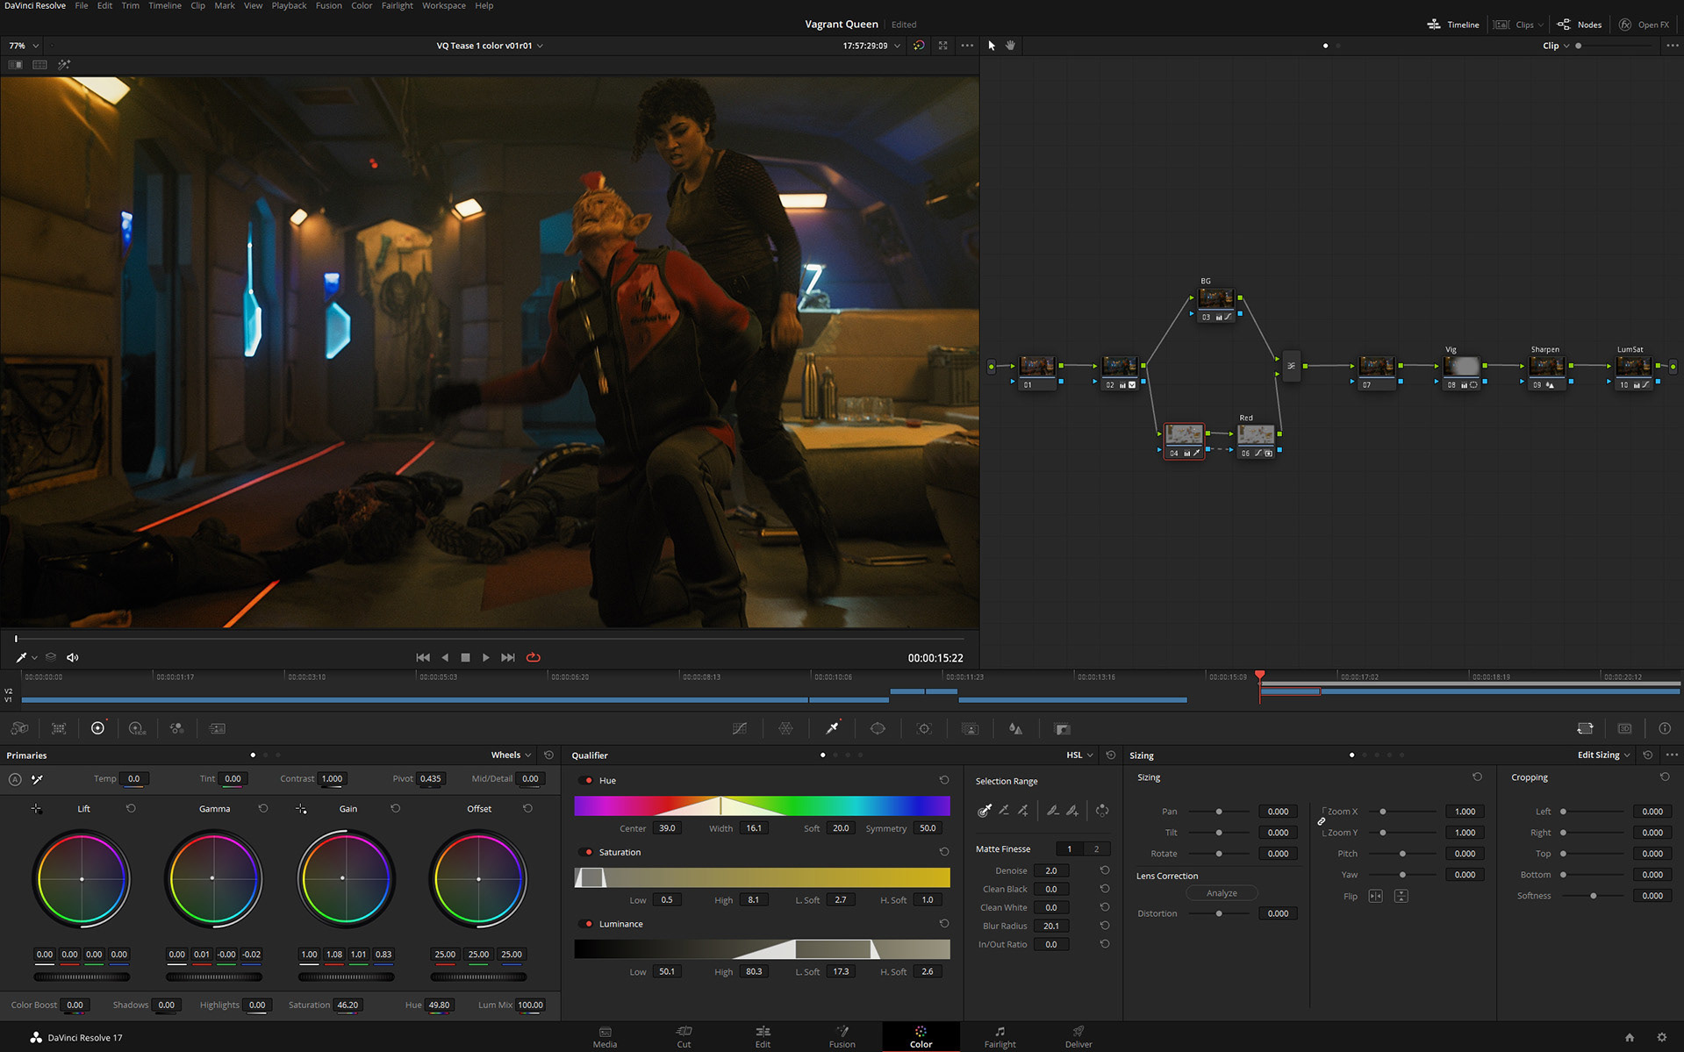Image resolution: width=1684 pixels, height=1052 pixels.
Task: Open the Clip node graph dropdown
Action: (1556, 46)
